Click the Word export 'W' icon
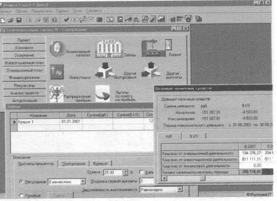Image resolution: width=277 pixels, height=201 pixels. click(46, 20)
